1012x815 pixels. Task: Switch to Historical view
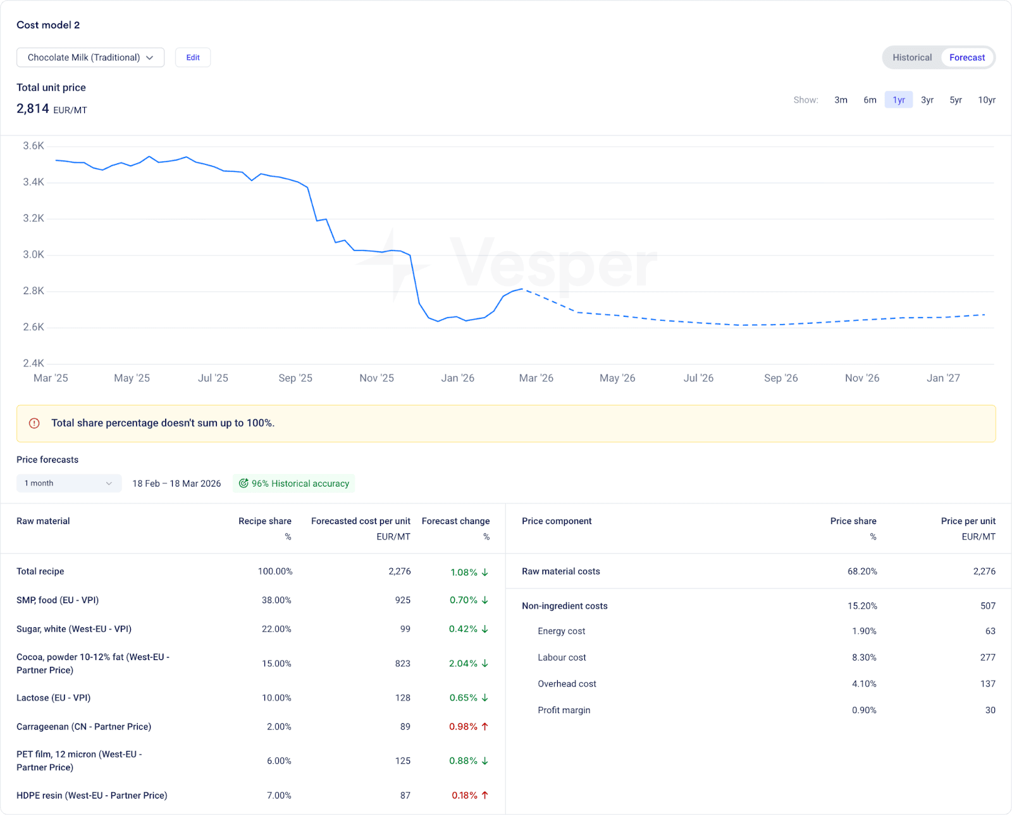click(x=912, y=58)
